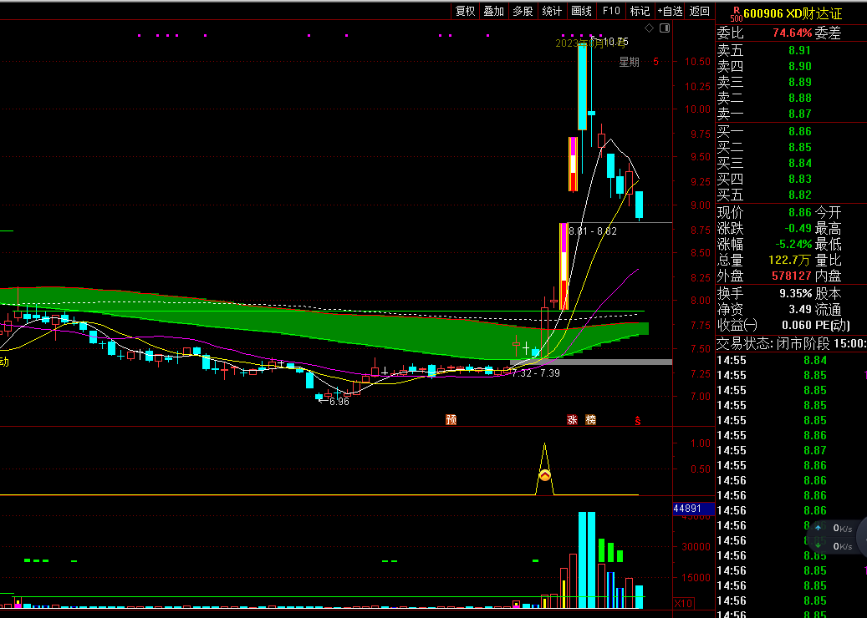Click the 涨跌 -0.49 value
The image size is (867, 618).
click(798, 229)
